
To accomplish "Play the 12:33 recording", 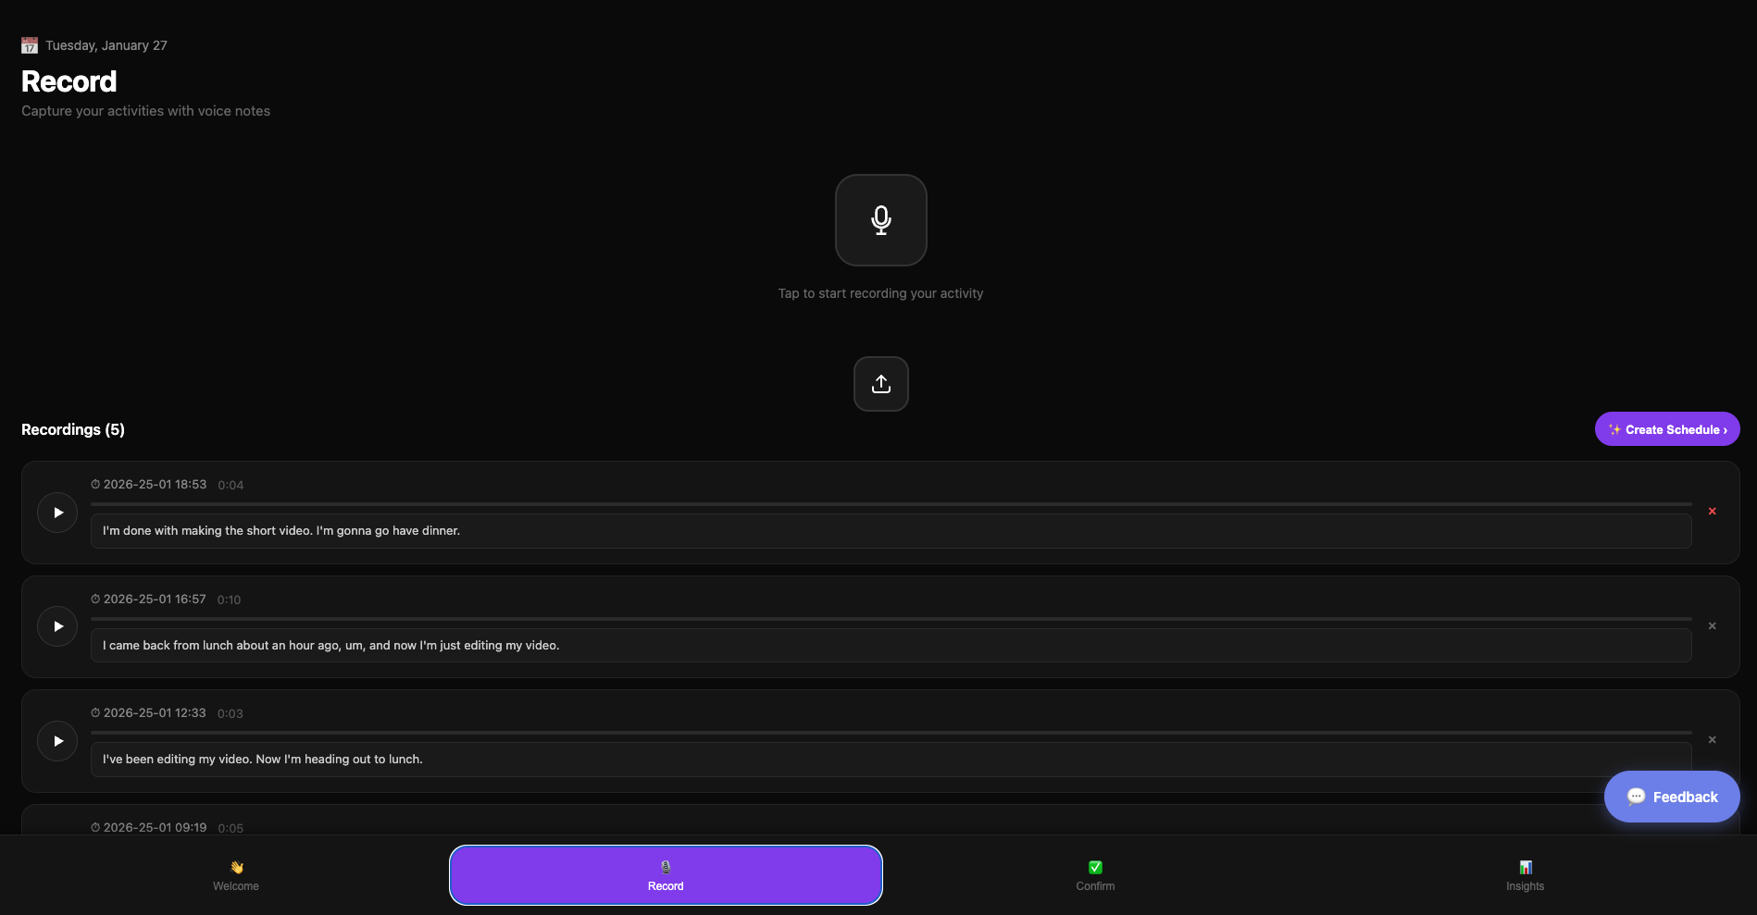I will pos(56,740).
